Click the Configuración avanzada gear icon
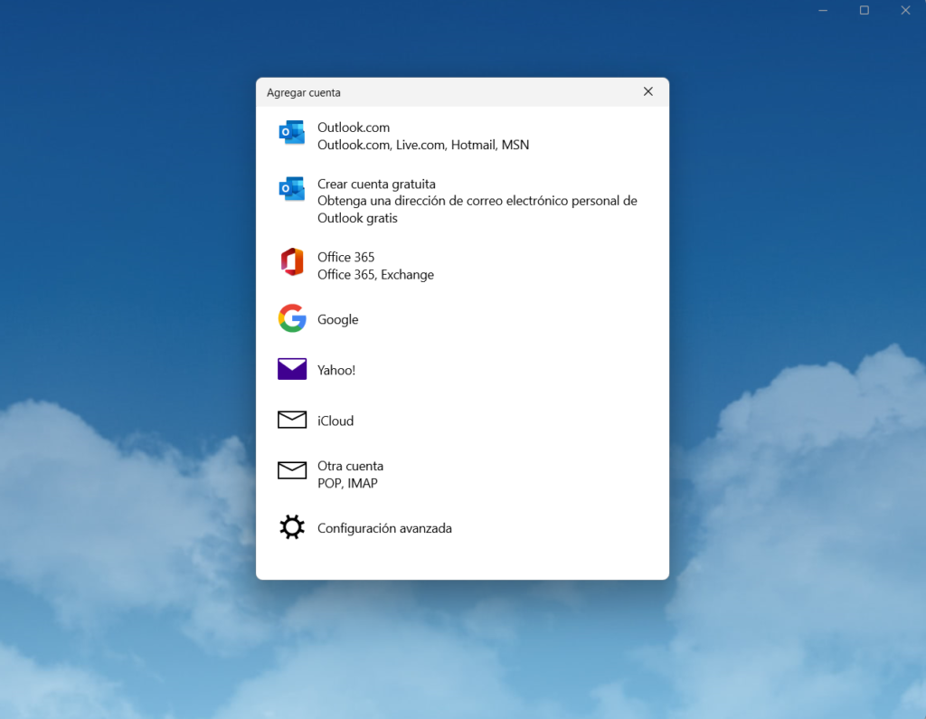 tap(292, 527)
